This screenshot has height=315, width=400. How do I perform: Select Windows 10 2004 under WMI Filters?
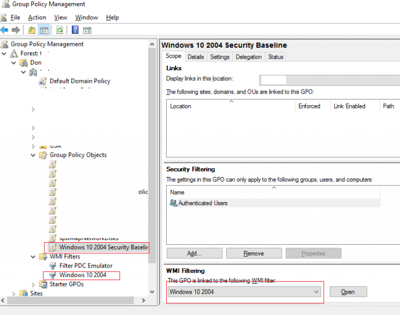point(83,275)
